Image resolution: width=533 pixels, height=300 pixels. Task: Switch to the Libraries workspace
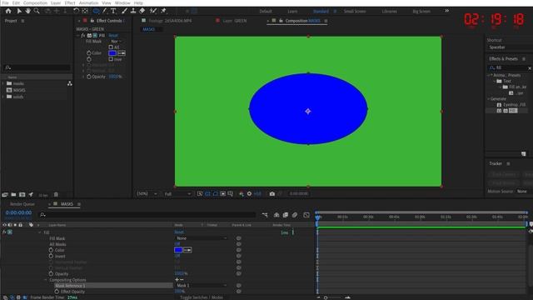pos(389,11)
